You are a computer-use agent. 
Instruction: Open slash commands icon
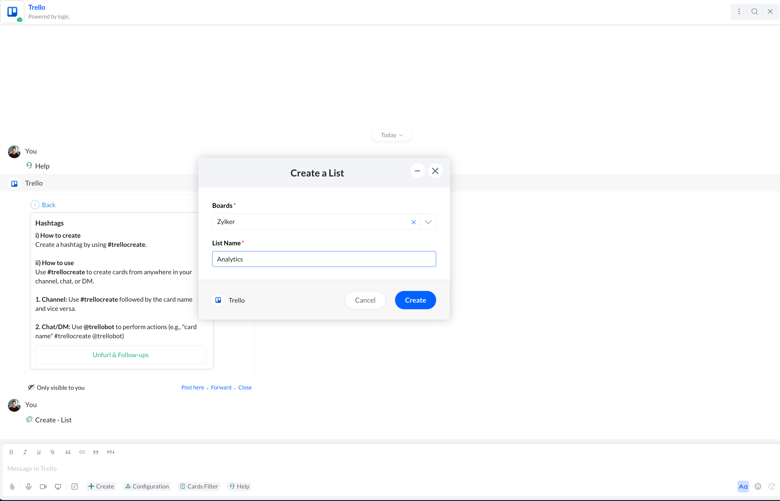point(74,487)
